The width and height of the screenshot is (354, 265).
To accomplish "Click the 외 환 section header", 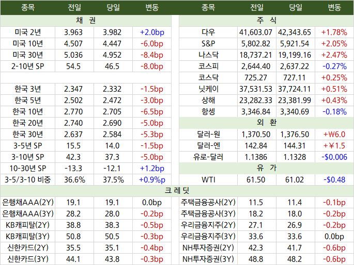I will (x=266, y=123).
